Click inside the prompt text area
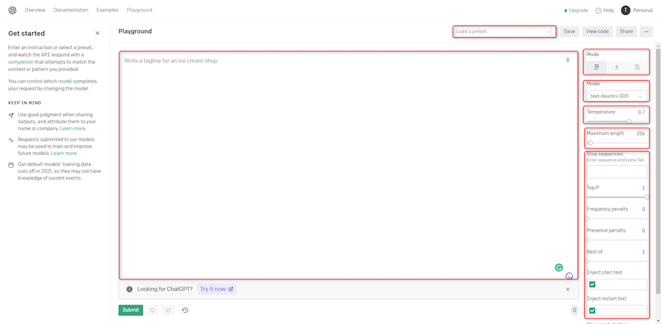This screenshot has height=324, width=661. tap(348, 165)
